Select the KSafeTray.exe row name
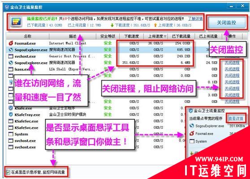 click(x=27, y=115)
